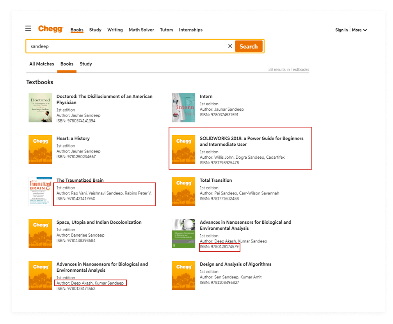
Task: Click ISBN: 9780374531591 text
Action: tap(219, 115)
